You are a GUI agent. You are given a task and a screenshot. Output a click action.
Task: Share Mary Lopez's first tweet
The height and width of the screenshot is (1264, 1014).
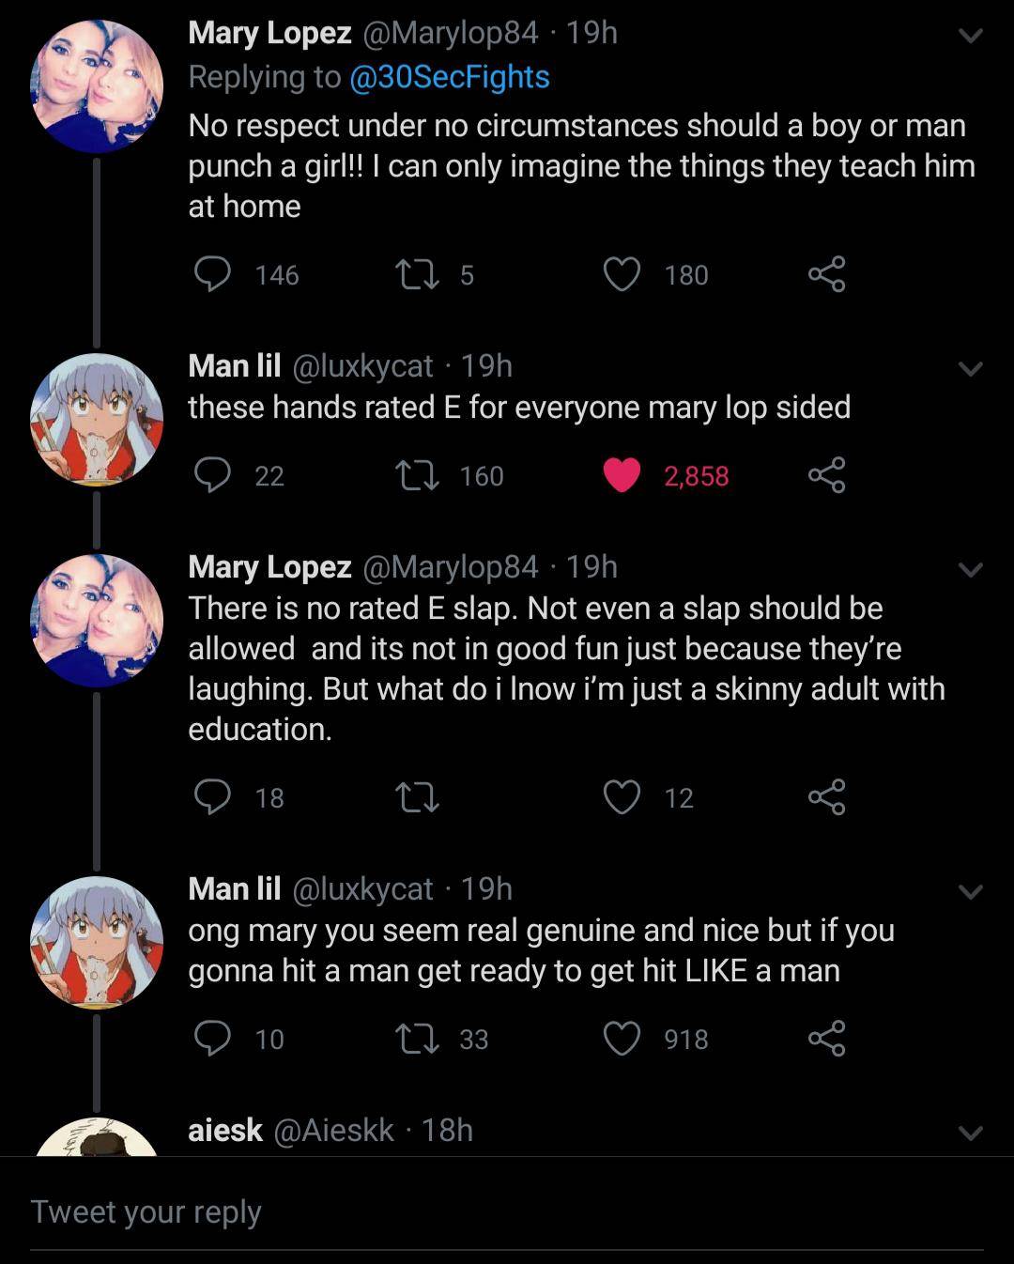pos(826,274)
